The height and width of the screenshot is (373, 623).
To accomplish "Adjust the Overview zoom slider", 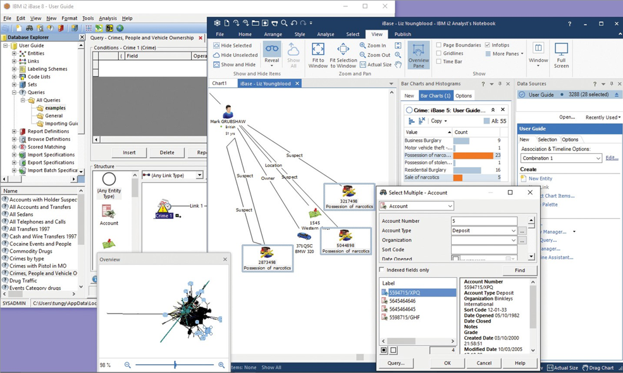I will [x=175, y=365].
